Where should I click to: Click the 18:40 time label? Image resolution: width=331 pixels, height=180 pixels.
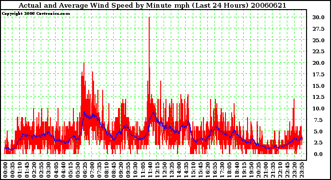point(236,170)
